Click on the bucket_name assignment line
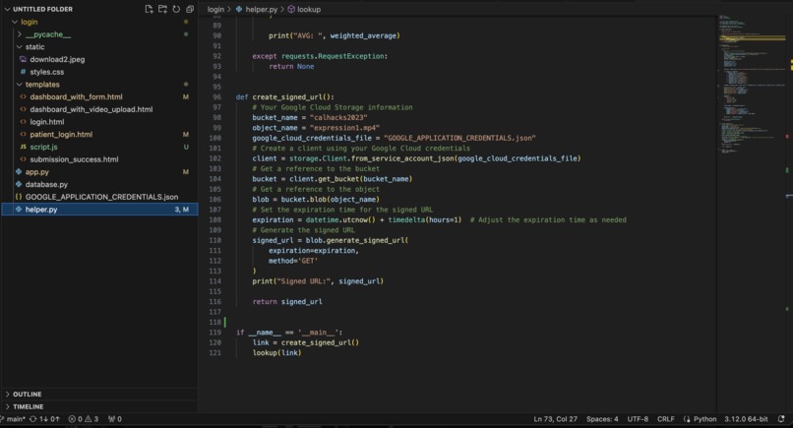Screen dimensions: 793x428 [x=310, y=117]
